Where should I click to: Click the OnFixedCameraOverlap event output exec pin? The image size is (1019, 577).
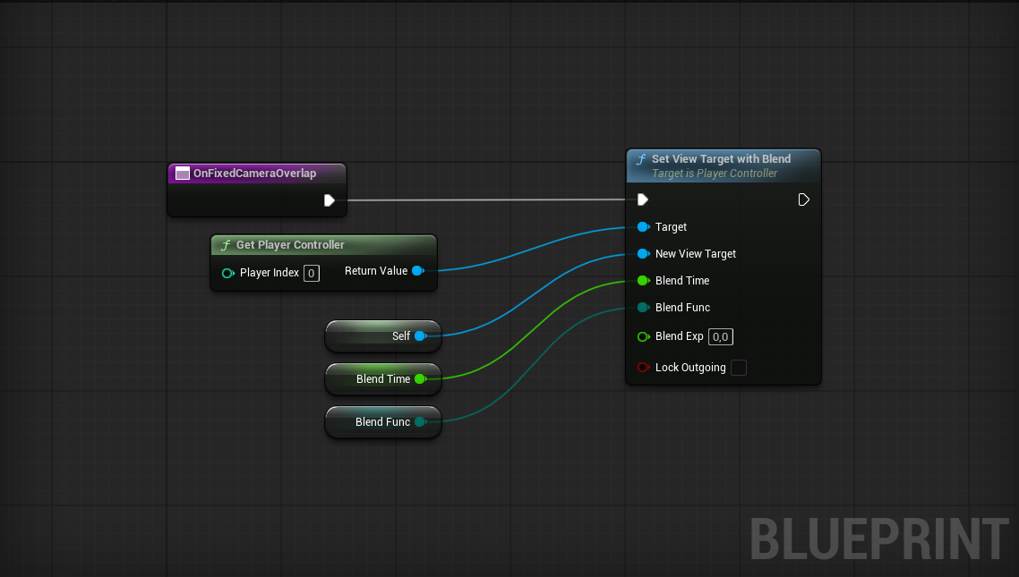330,200
